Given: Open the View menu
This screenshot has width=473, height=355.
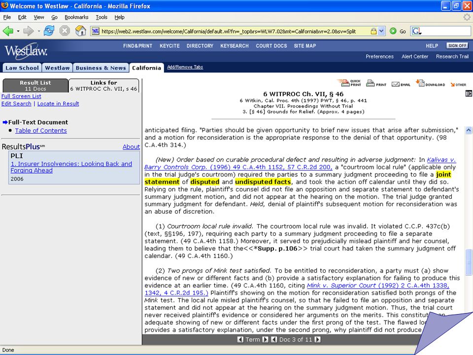Looking at the screenshot, I should click(38, 17).
